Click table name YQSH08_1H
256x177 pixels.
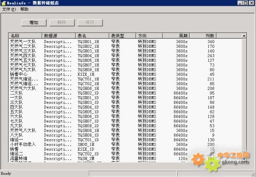pos(88,131)
